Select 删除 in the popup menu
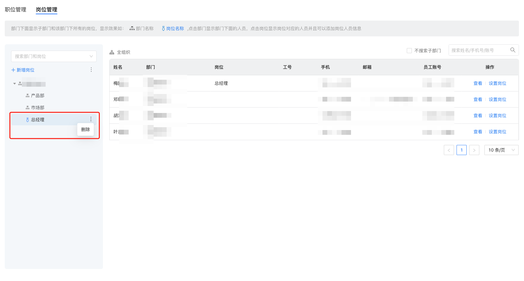This screenshot has height=281, width=524. pyautogui.click(x=86, y=129)
